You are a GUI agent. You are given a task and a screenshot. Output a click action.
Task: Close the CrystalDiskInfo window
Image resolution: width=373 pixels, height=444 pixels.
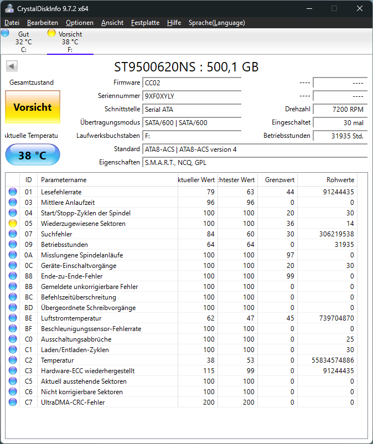(360, 8)
